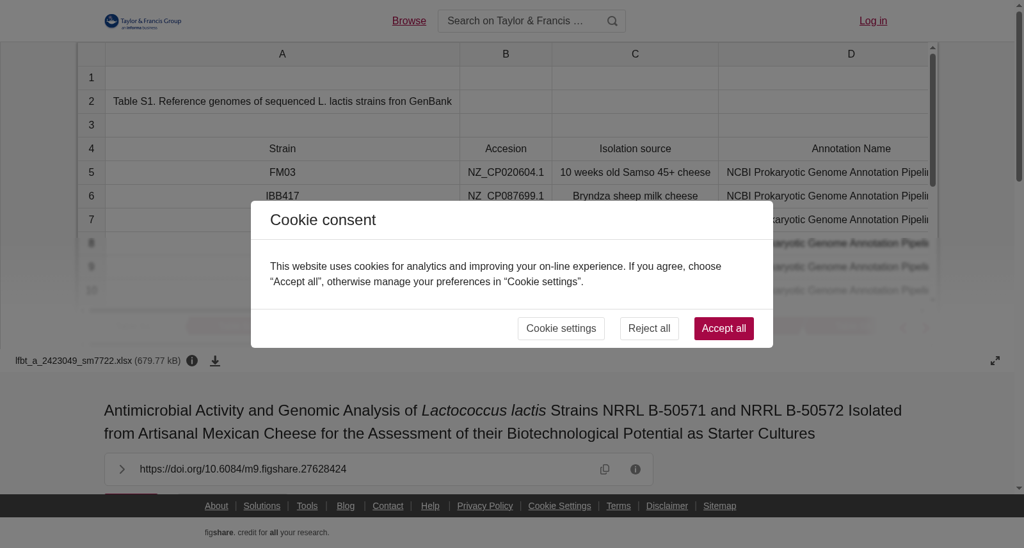Screen dimensions: 1024x548
Task: Open the Terms footer link
Action: 618,506
